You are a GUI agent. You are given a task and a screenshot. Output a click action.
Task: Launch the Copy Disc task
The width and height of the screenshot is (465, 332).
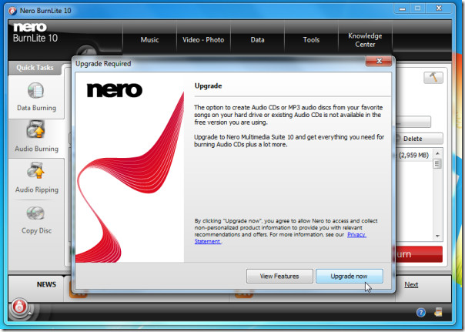[36, 220]
